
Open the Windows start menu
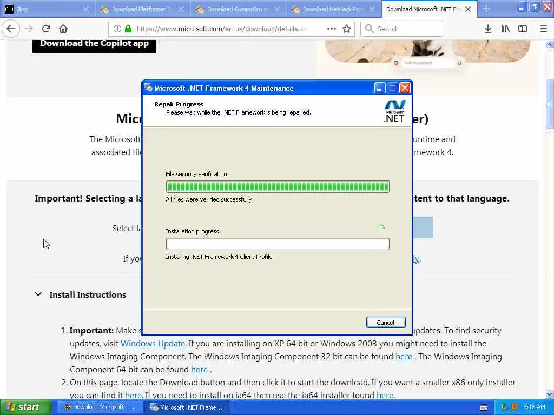pyautogui.click(x=25, y=407)
